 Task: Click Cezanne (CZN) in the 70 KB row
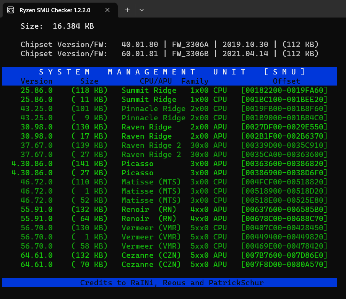tap(151, 265)
